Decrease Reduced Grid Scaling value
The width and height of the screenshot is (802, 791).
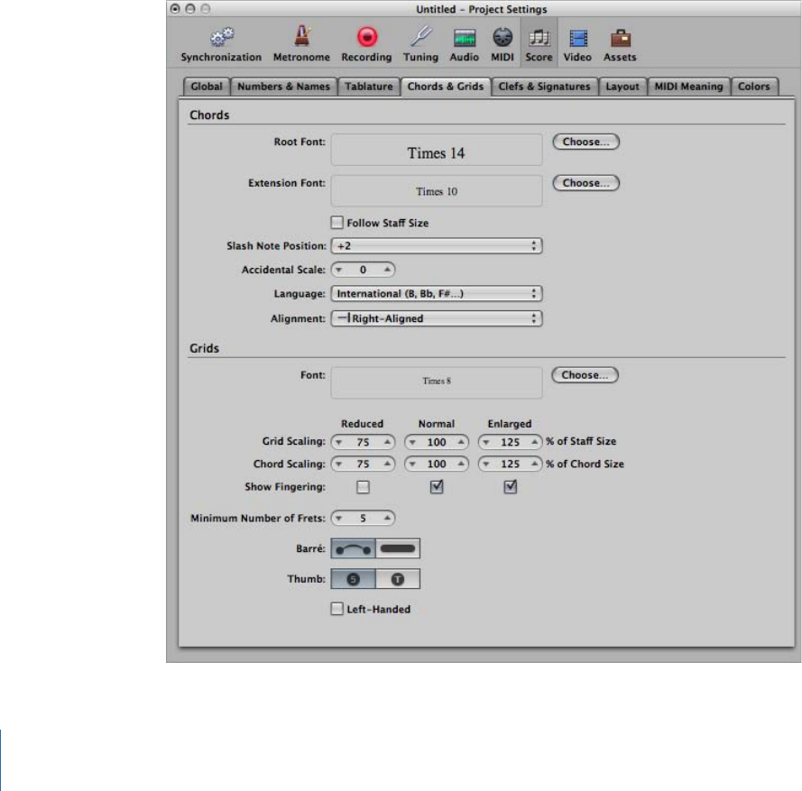point(338,442)
